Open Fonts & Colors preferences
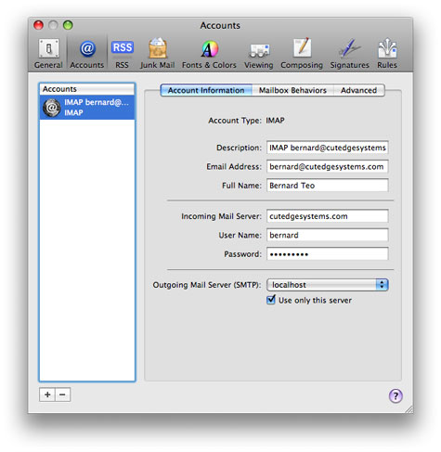Screen dimensions: 441x452 coord(209,53)
